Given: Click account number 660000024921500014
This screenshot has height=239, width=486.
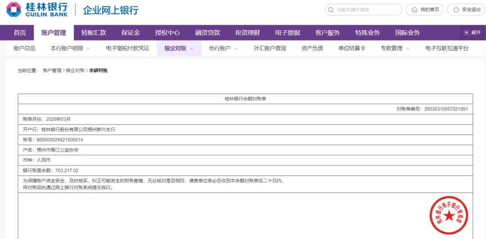Looking at the screenshot, I should [x=60, y=140].
